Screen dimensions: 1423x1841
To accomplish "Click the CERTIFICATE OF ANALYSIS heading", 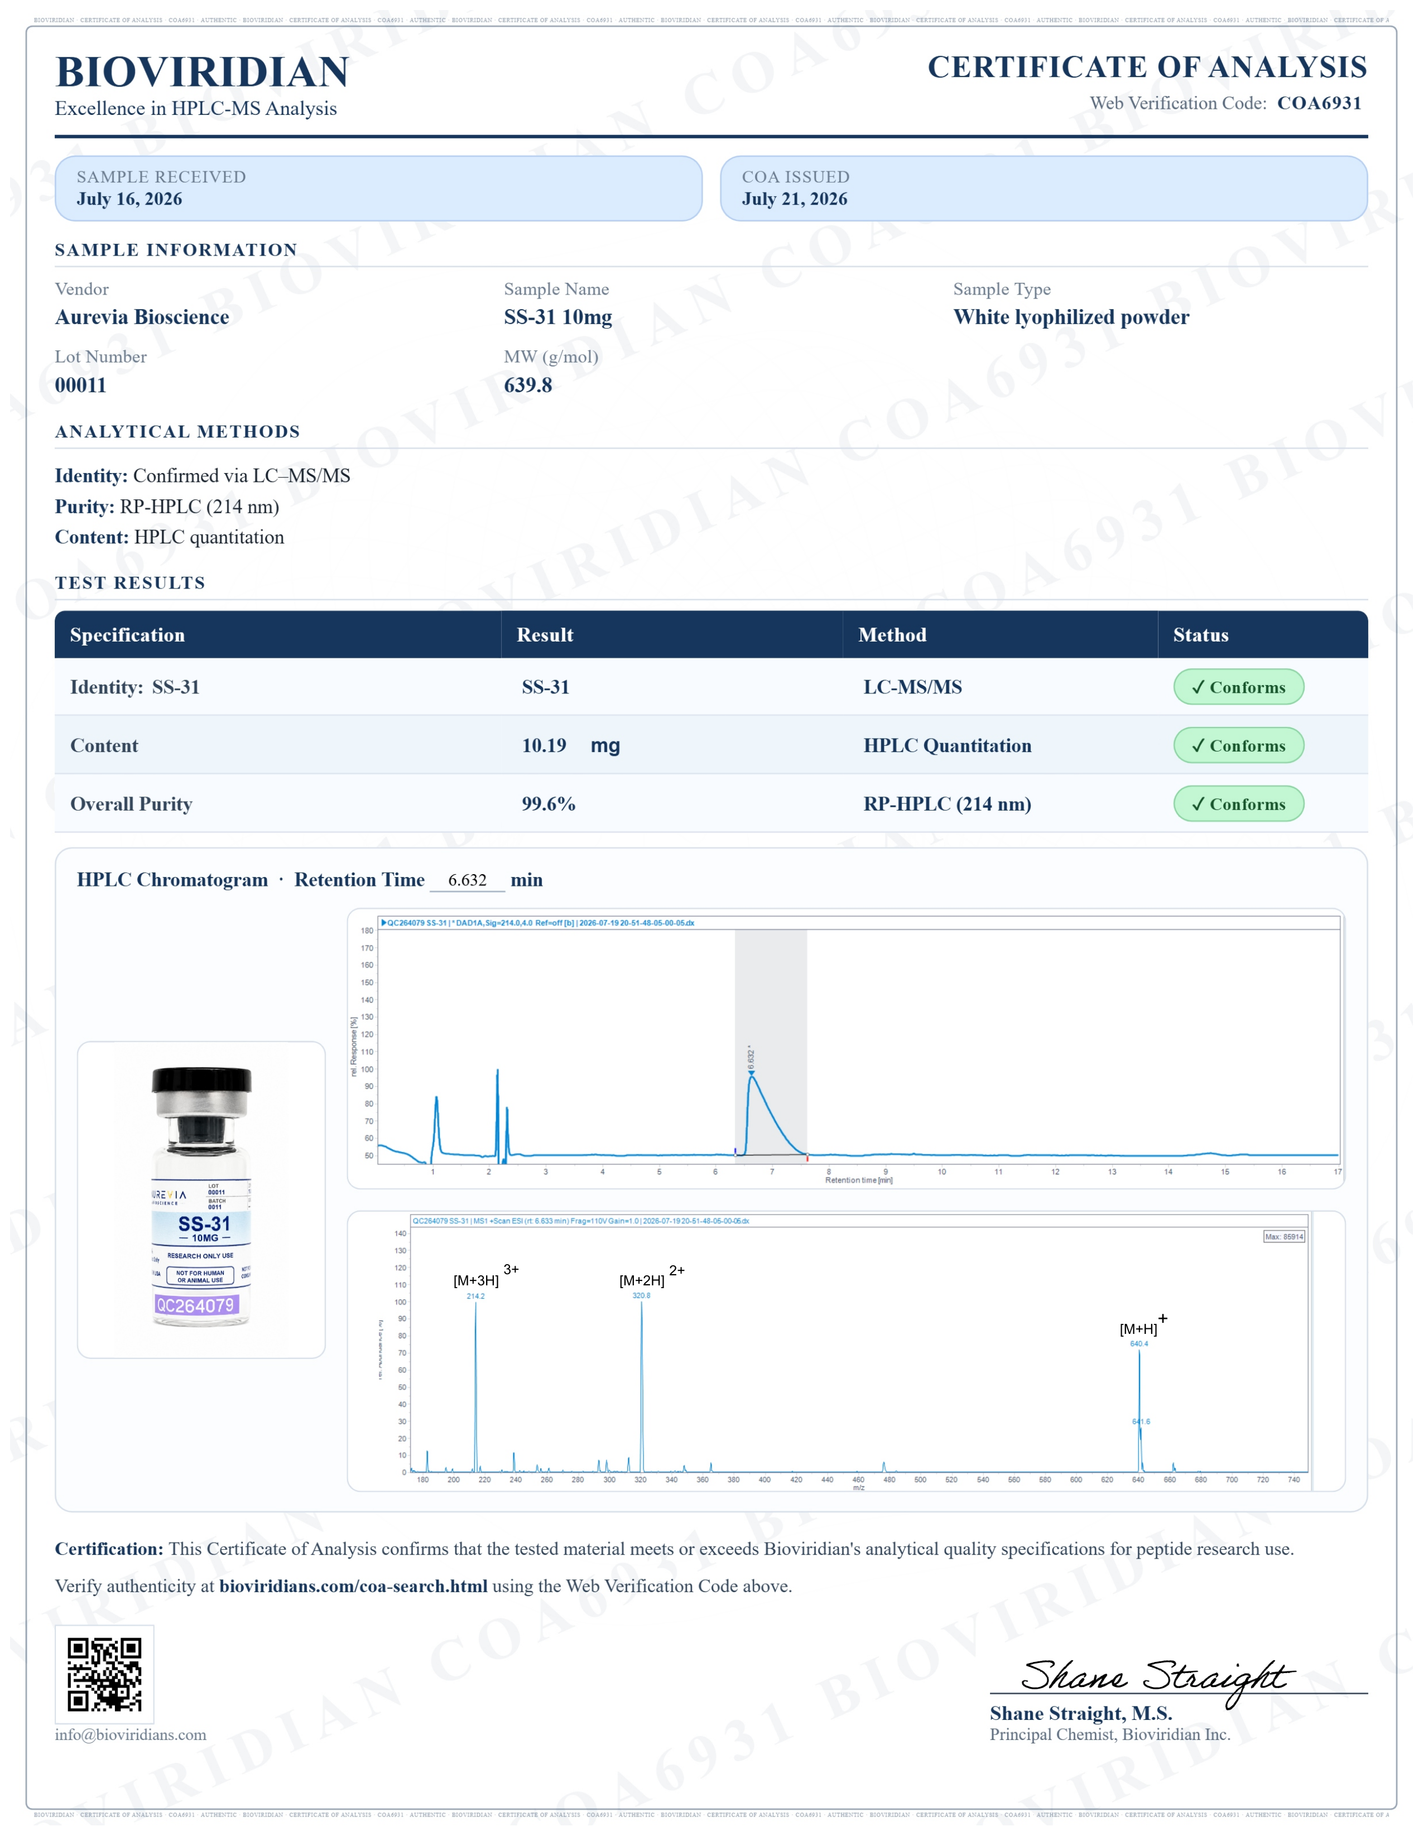I will coord(1147,66).
